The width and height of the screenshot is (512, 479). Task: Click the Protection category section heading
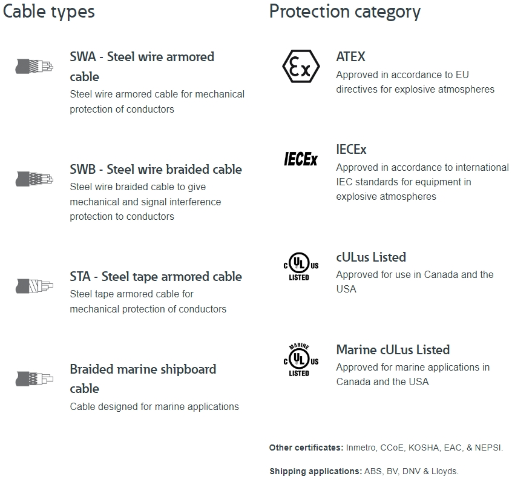click(x=345, y=12)
